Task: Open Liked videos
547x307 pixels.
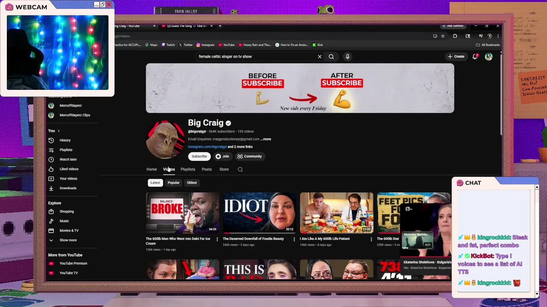Action: tap(69, 169)
